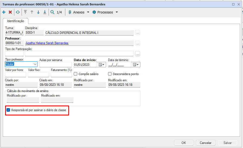Close the Turmas do professor window
Image resolution: width=243 pixels, height=148 pixels.
pyautogui.click(x=239, y=4)
